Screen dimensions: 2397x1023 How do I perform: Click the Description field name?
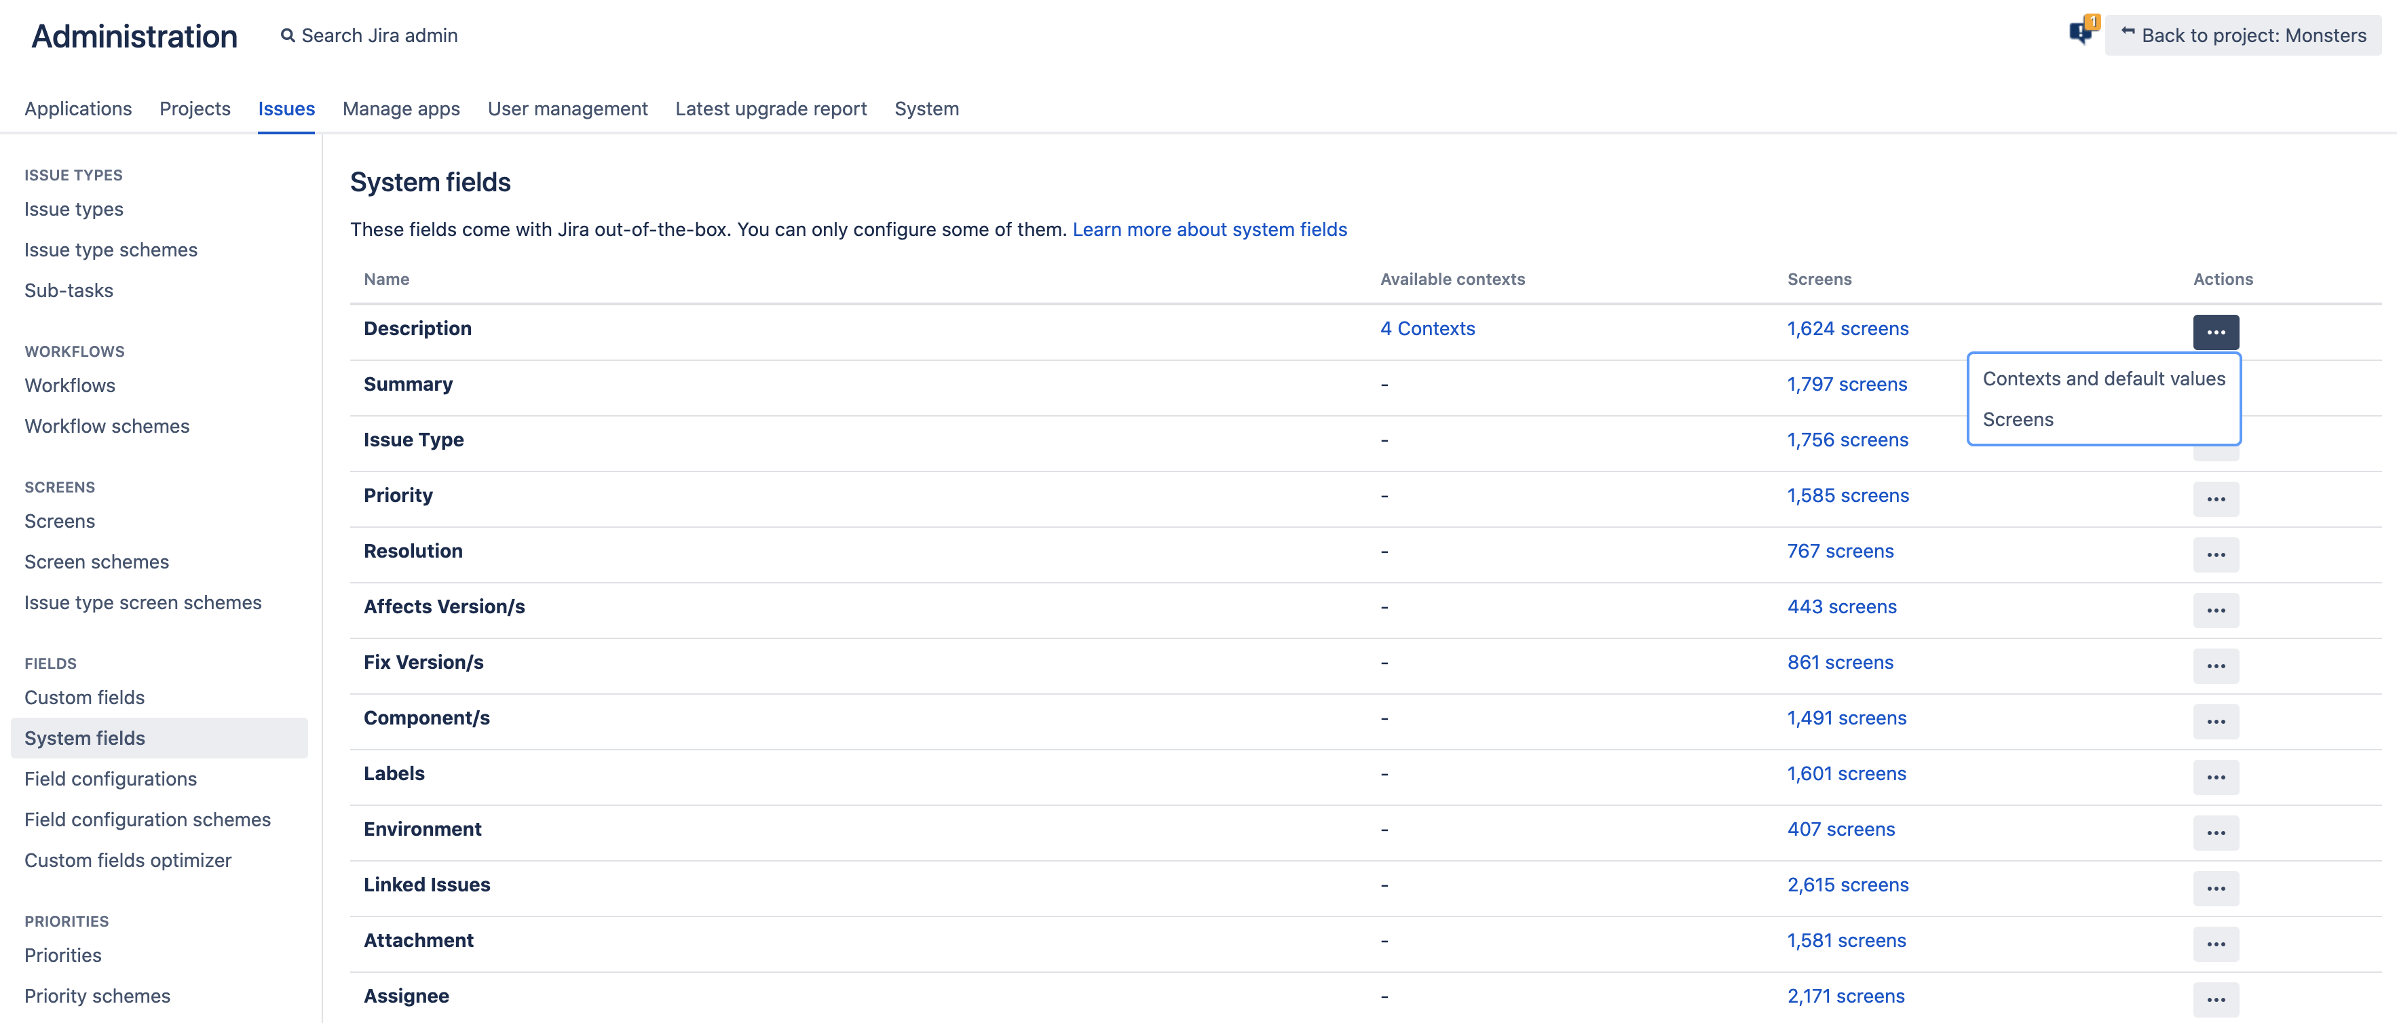click(417, 328)
